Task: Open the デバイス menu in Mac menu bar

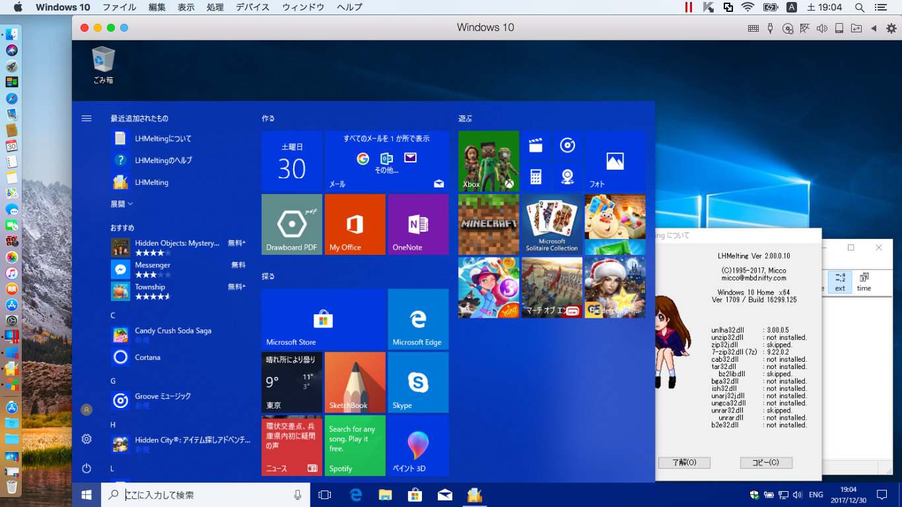Action: (x=253, y=7)
